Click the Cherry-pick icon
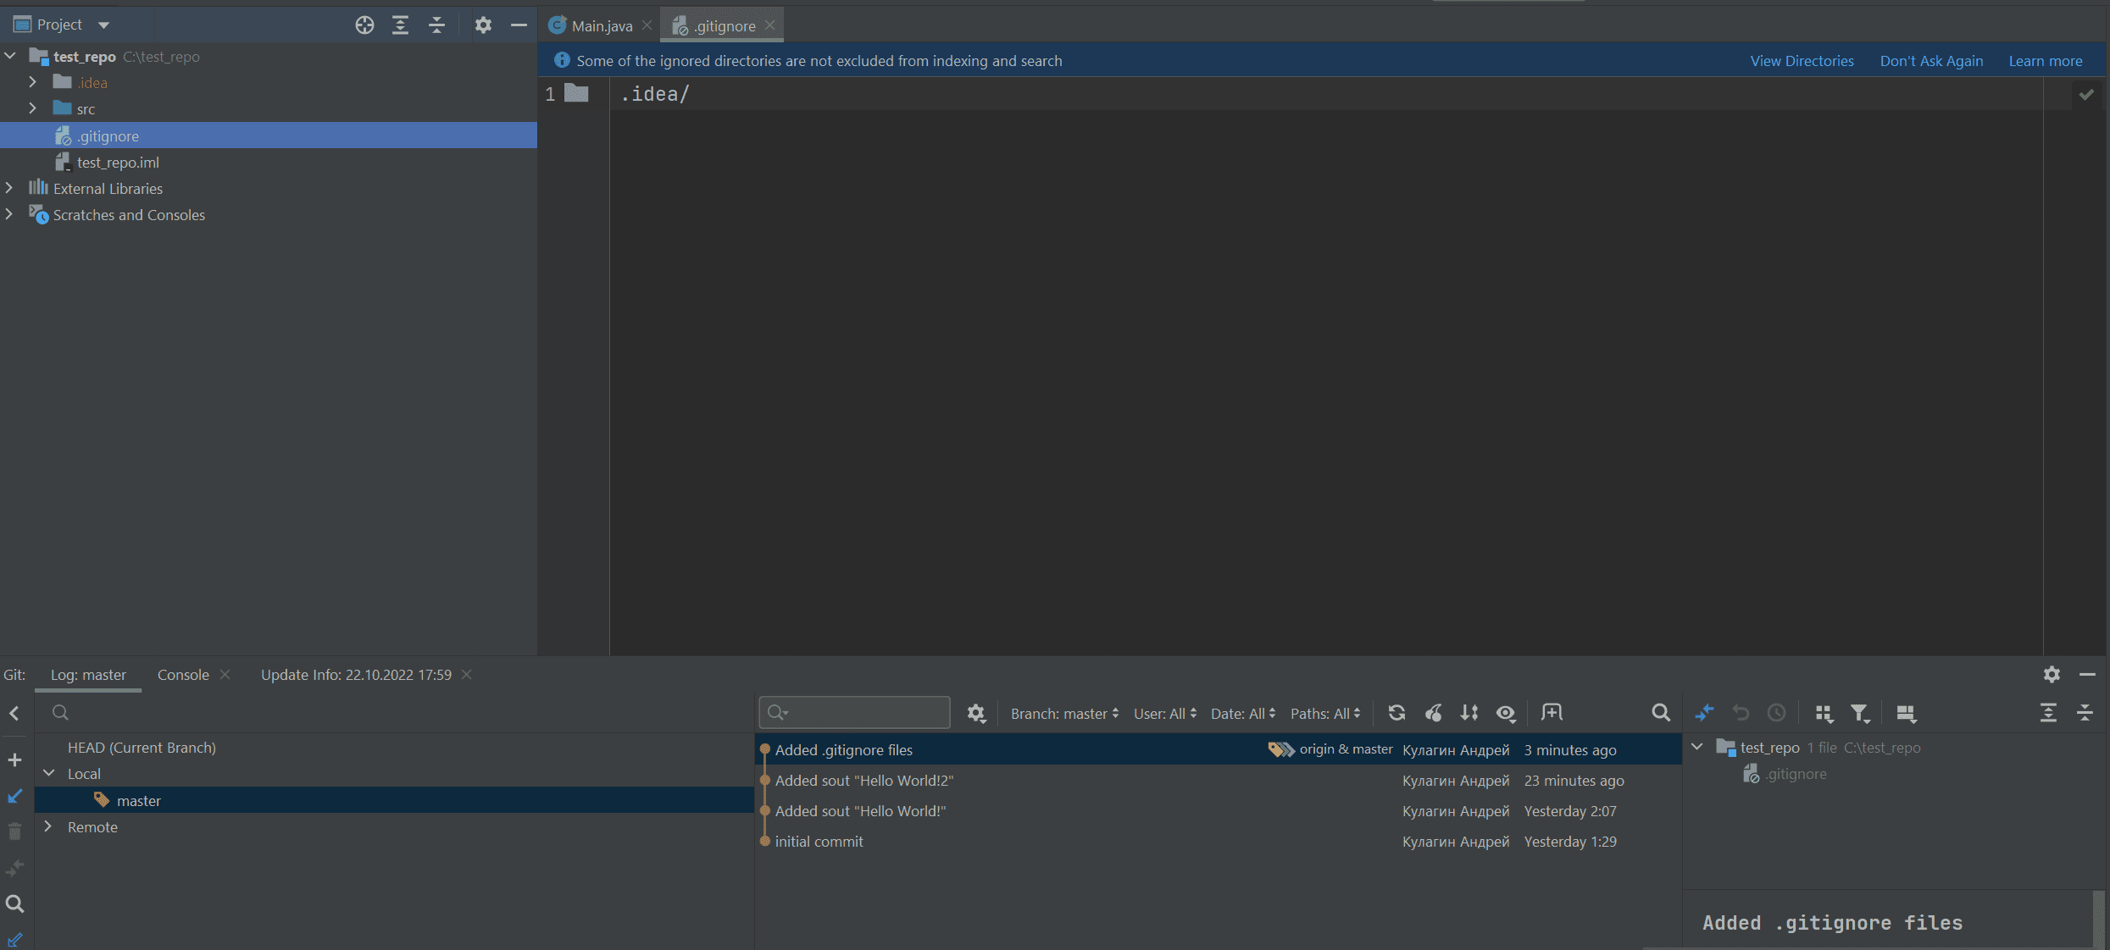Image resolution: width=2110 pixels, height=950 pixels. 1433,713
